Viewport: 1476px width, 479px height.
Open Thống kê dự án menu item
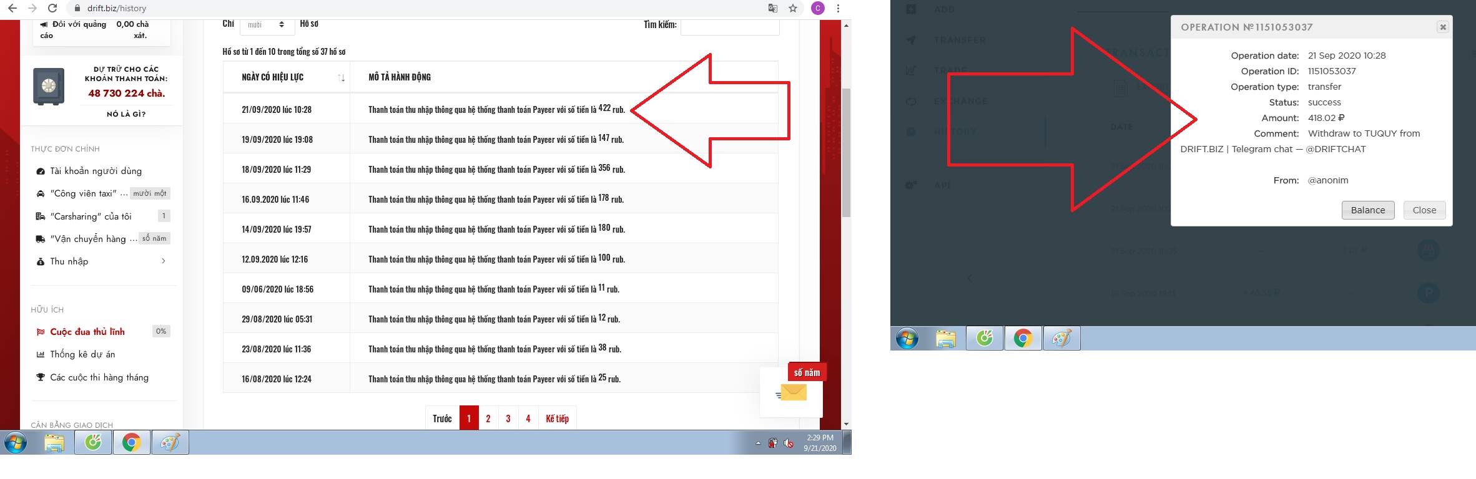(x=82, y=354)
